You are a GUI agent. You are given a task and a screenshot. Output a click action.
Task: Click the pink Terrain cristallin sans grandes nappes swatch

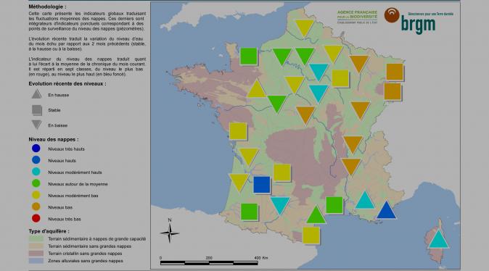36,254
